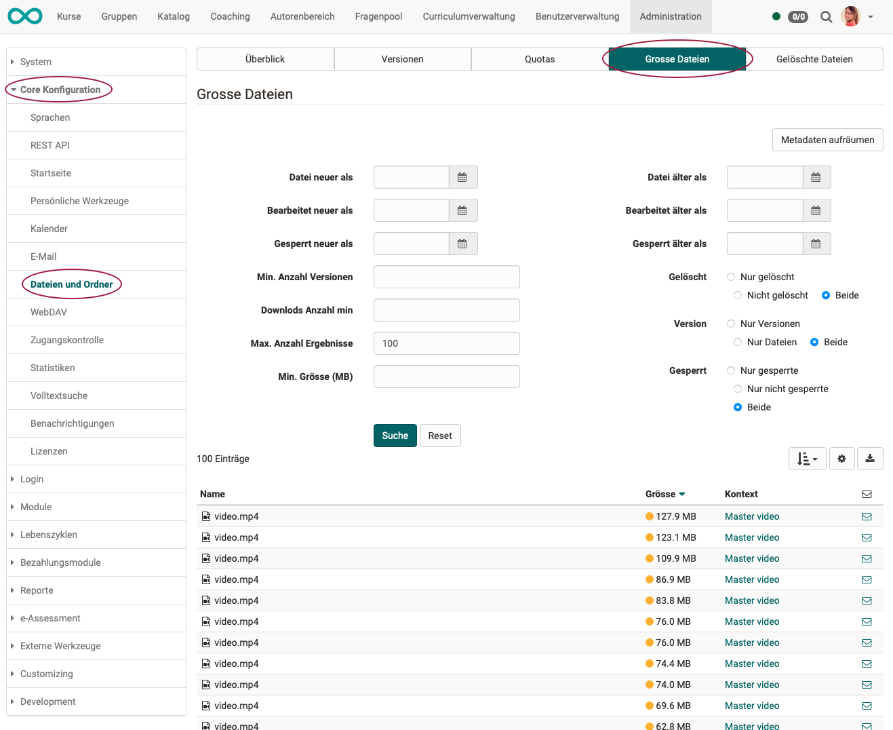The image size is (893, 730).
Task: Open the search magnifier icon
Action: click(826, 17)
